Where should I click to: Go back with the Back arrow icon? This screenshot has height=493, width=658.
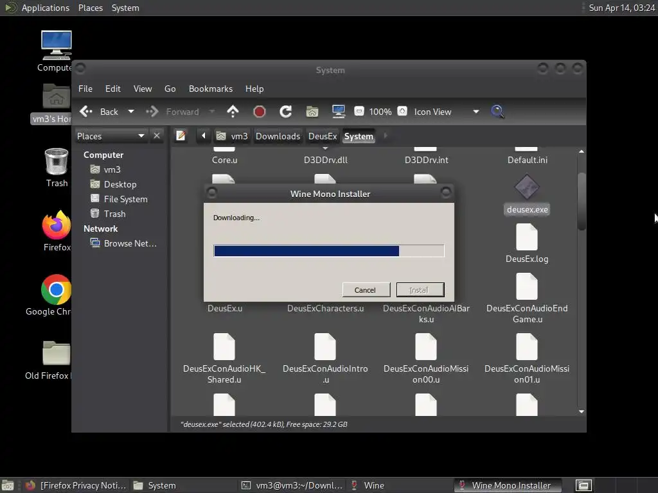86,112
